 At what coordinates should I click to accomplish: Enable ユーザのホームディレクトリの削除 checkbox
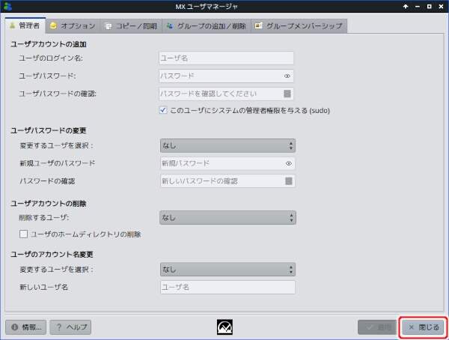pyautogui.click(x=24, y=234)
